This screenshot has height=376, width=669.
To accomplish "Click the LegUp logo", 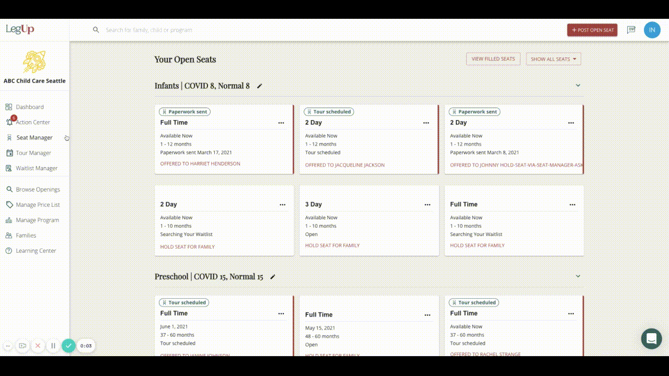I will (20, 29).
